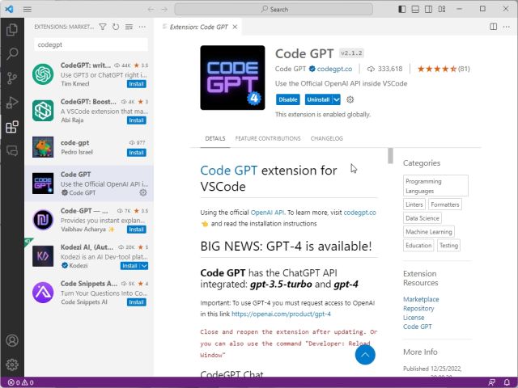Image resolution: width=518 pixels, height=388 pixels.
Task: Toggle the primary side bar layout icon
Action: [402, 9]
